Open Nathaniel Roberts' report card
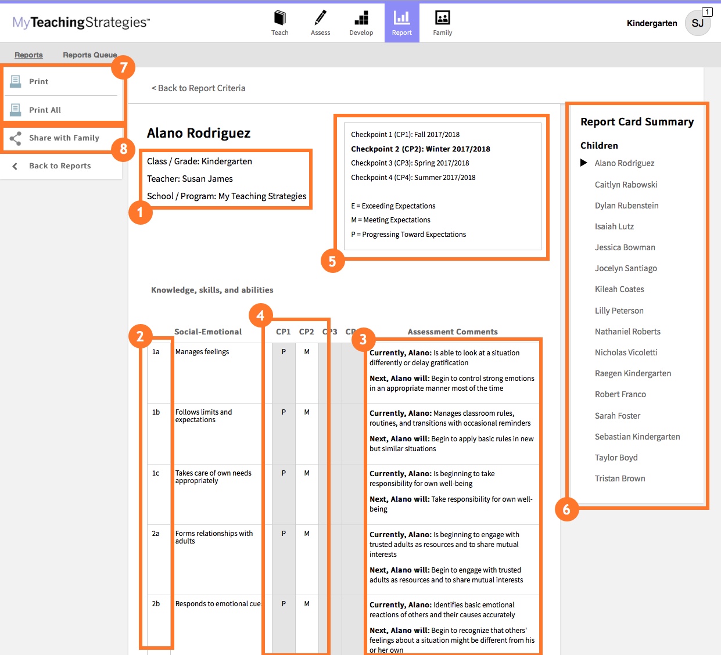Screen dimensions: 721x655 (x=627, y=332)
